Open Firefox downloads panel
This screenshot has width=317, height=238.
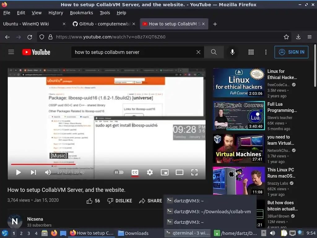tap(298, 37)
